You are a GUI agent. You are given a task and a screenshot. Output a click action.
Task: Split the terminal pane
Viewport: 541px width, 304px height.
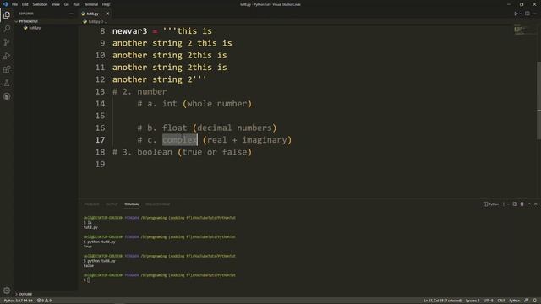tap(515, 204)
